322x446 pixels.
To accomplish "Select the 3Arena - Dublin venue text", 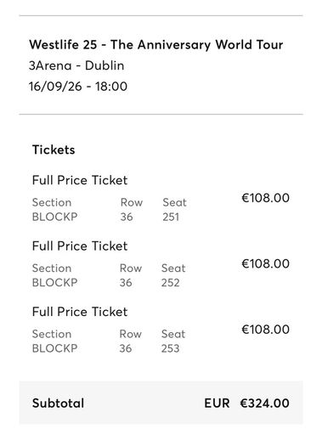I will pyautogui.click(x=76, y=65).
